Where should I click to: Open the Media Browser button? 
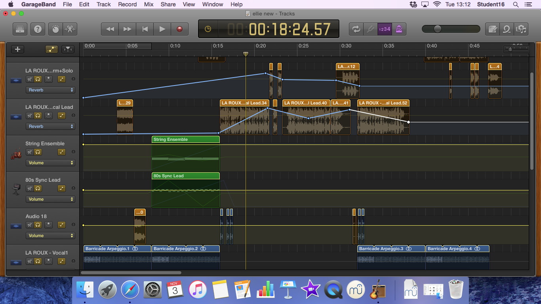click(521, 29)
